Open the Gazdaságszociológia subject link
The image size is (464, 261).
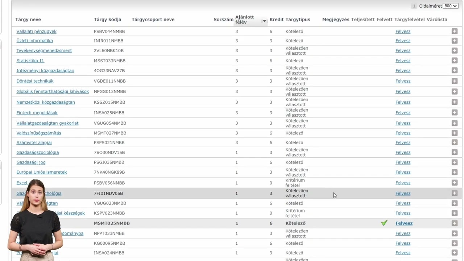(37, 152)
